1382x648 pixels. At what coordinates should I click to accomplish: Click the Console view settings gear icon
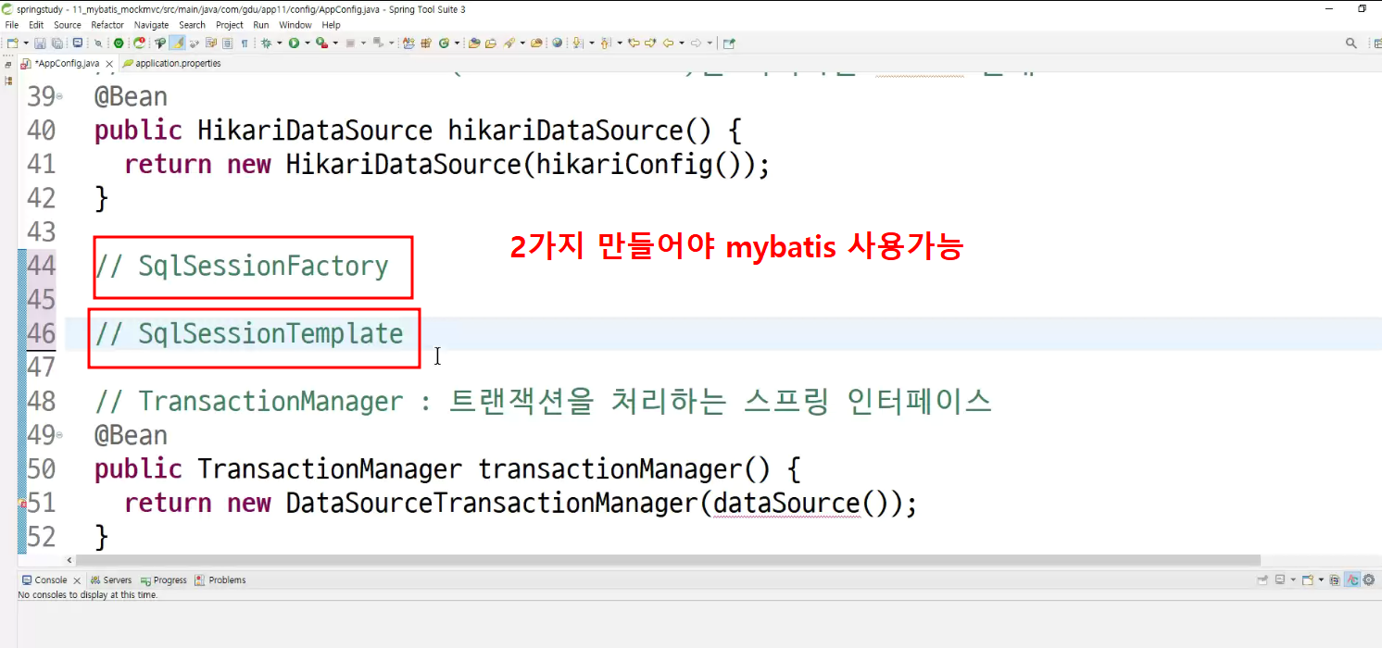pos(1368,579)
